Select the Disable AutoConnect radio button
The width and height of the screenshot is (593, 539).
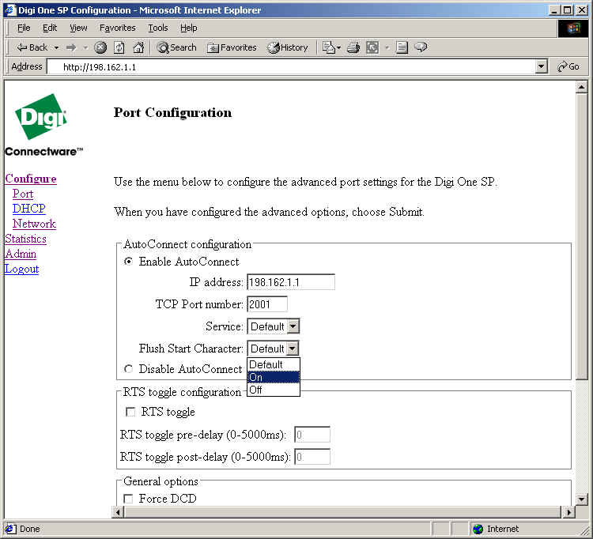(x=129, y=369)
